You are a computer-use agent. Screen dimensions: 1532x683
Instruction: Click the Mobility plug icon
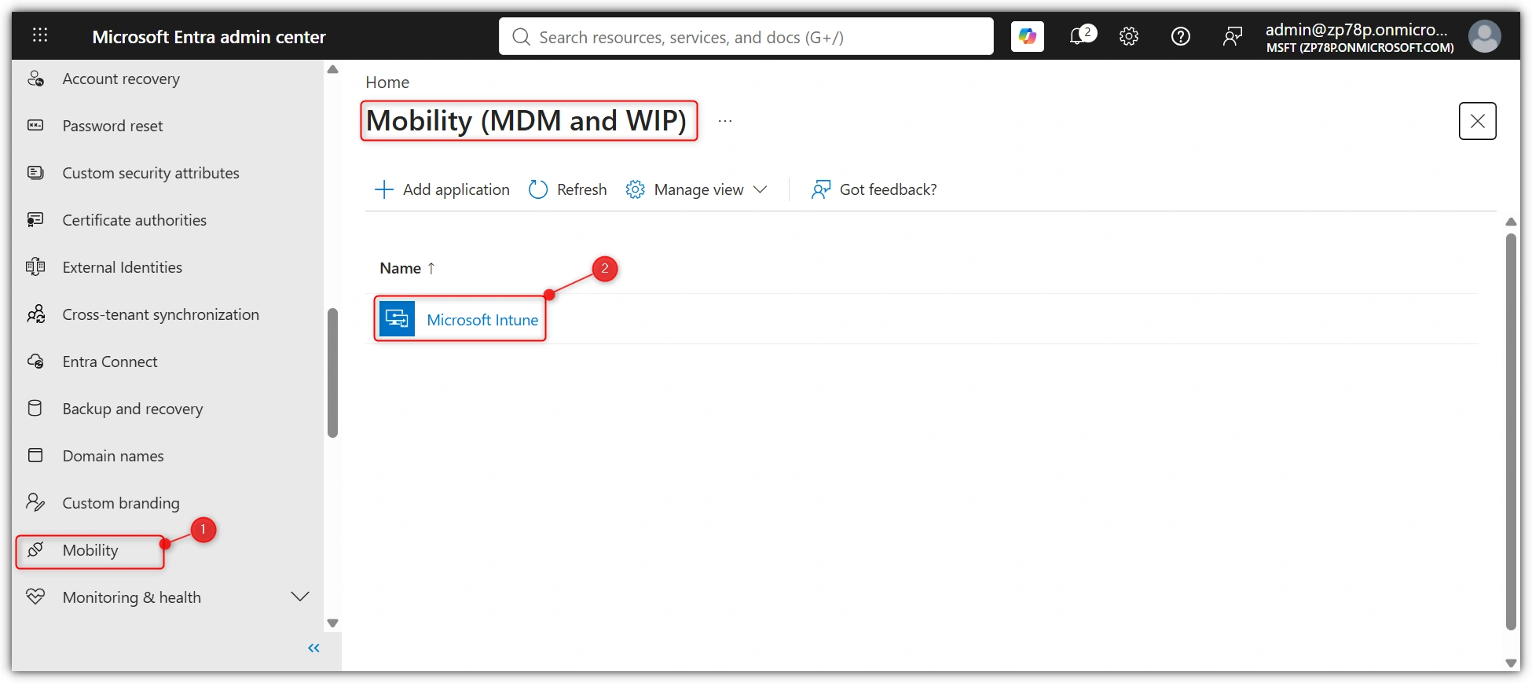[x=35, y=550]
